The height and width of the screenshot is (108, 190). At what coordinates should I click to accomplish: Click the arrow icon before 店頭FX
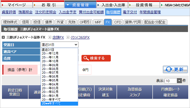[50, 37]
